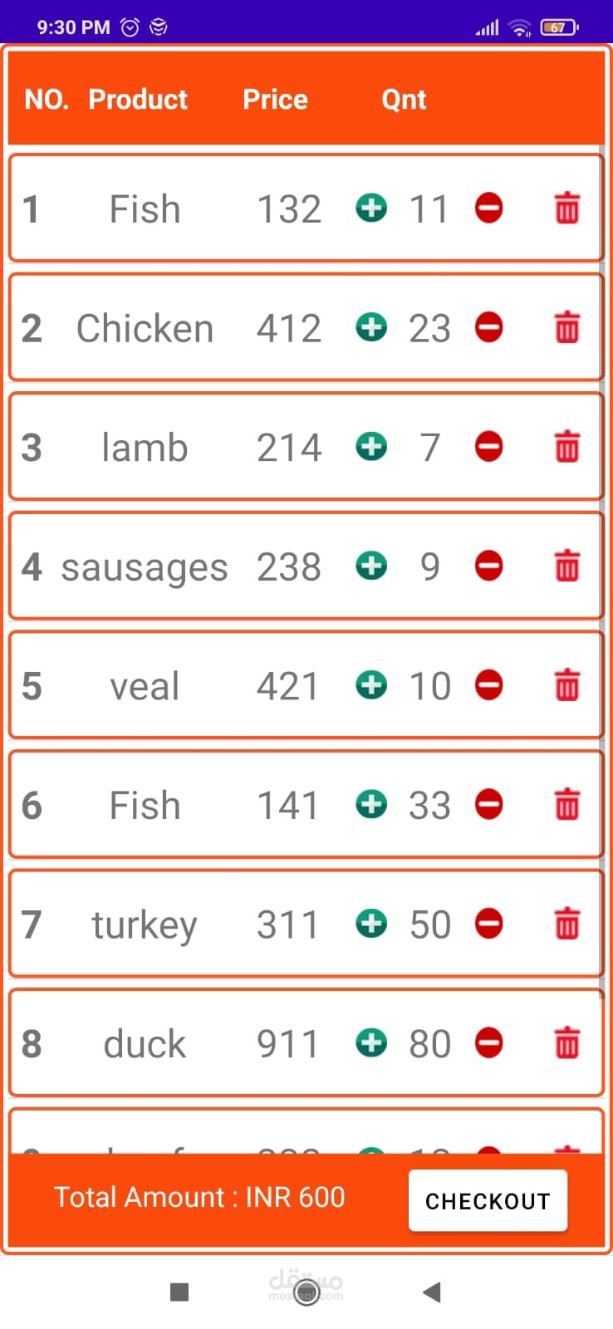
Task: Delete the turkey row
Action: pyautogui.click(x=567, y=924)
